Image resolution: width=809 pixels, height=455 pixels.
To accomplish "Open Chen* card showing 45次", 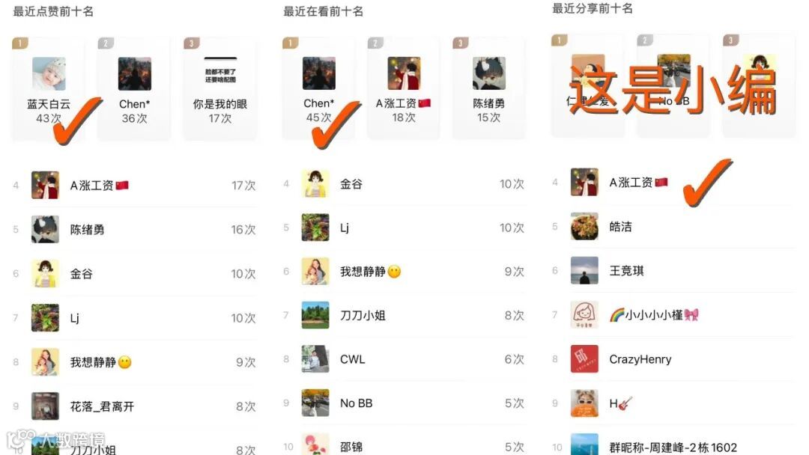I will tap(318, 88).
